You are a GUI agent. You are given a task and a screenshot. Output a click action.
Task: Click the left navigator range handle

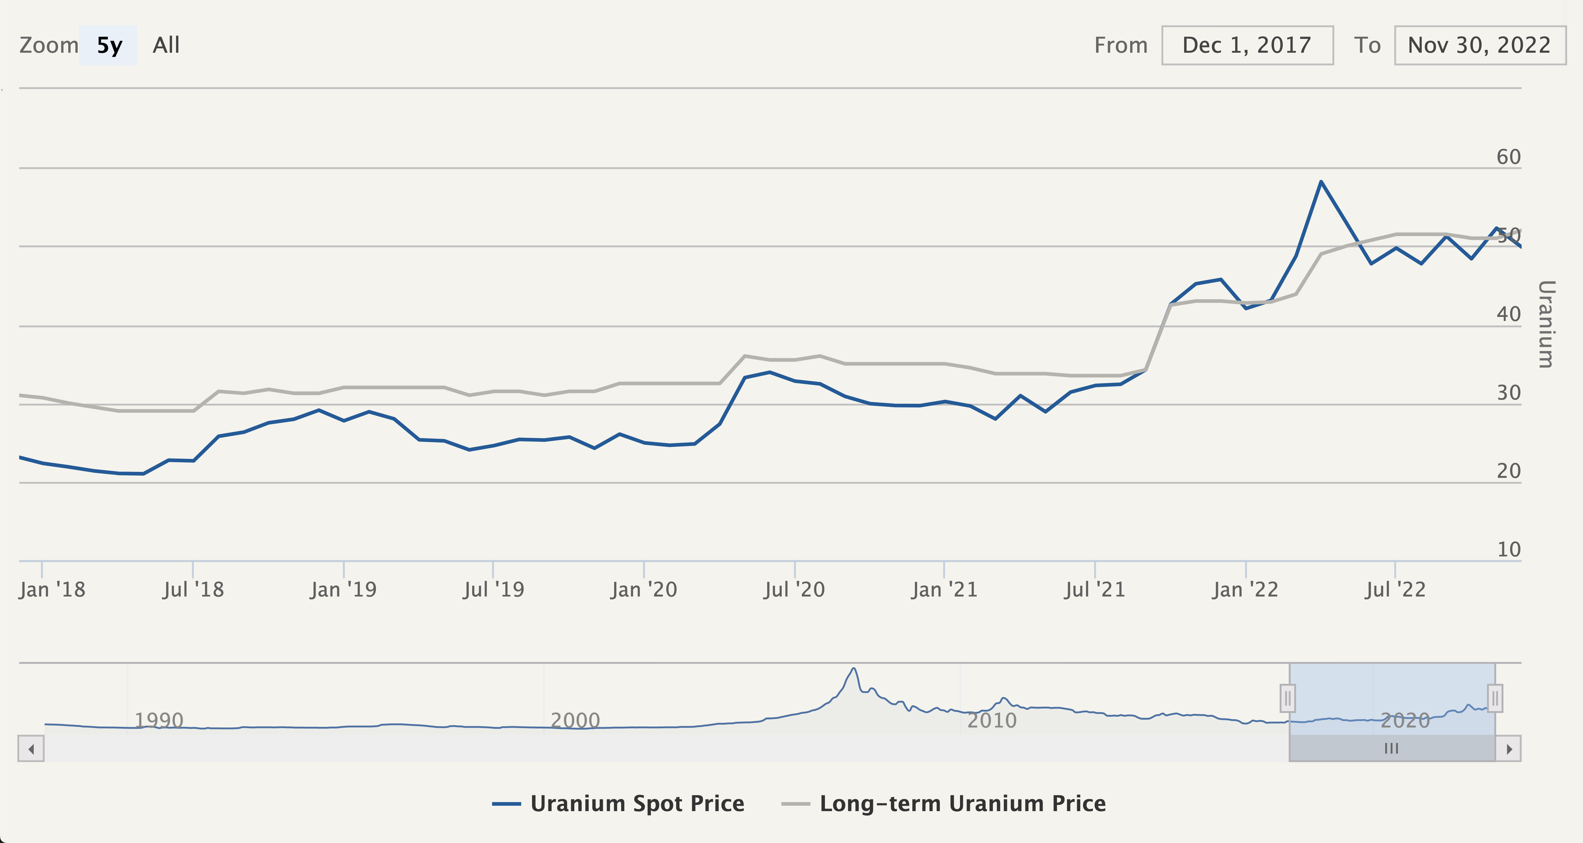[x=1287, y=698]
